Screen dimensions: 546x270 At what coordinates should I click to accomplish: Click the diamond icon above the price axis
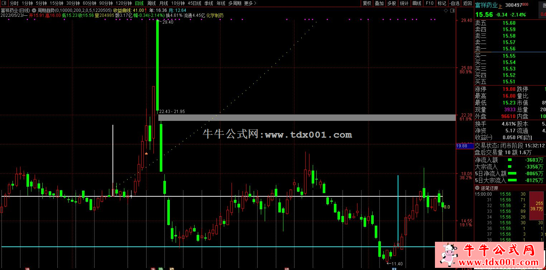446,11
